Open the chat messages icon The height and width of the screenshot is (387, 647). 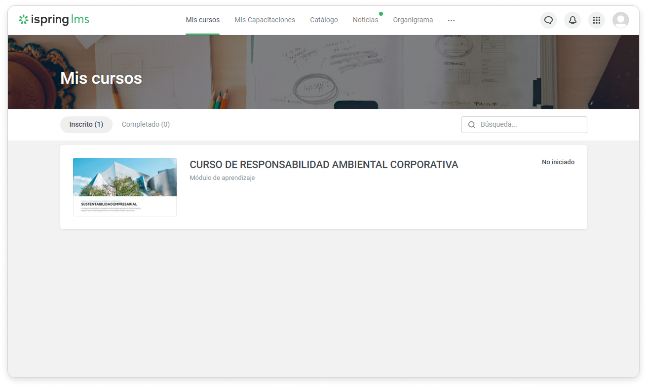[x=548, y=20]
